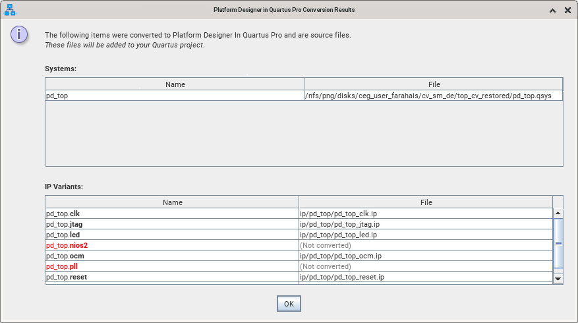Click the pd_top_reset.ip file cell
The width and height of the screenshot is (578, 323).
(x=342, y=277)
